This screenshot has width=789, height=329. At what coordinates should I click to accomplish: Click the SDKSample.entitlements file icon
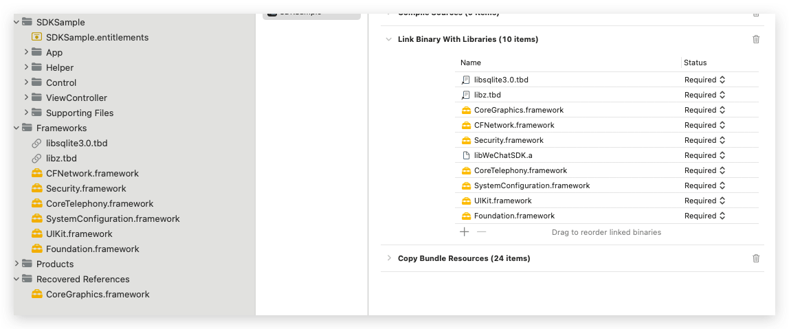tap(36, 37)
